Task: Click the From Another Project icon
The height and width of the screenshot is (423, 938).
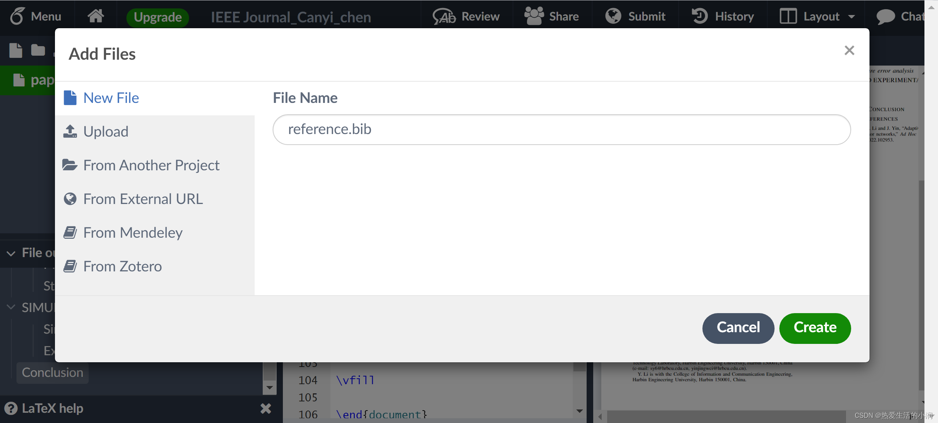Action: 70,164
